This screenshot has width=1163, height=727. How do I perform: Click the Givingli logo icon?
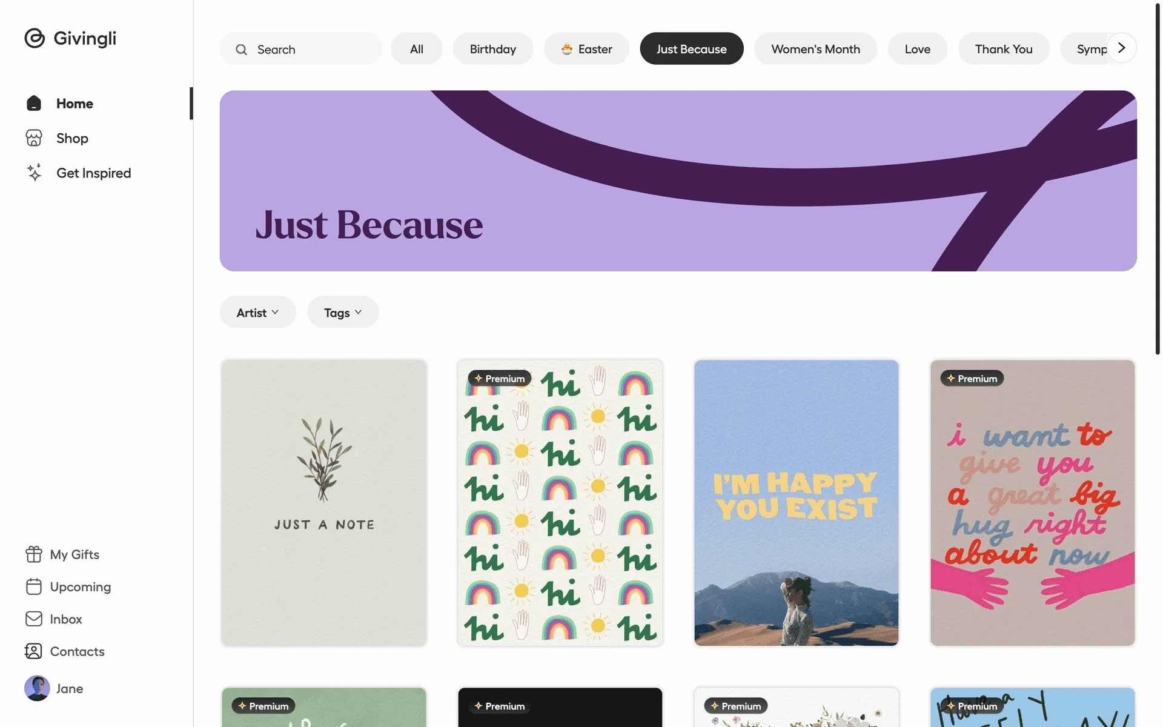coord(35,38)
